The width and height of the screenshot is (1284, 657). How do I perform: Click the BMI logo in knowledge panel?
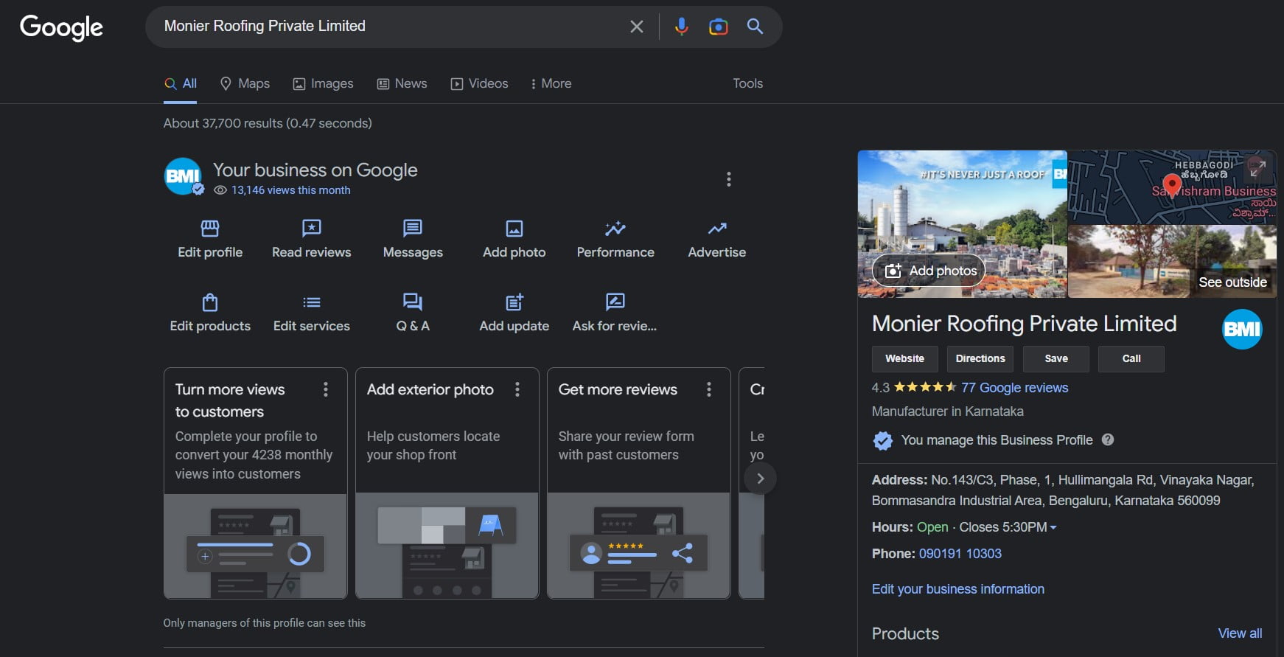coord(1242,329)
